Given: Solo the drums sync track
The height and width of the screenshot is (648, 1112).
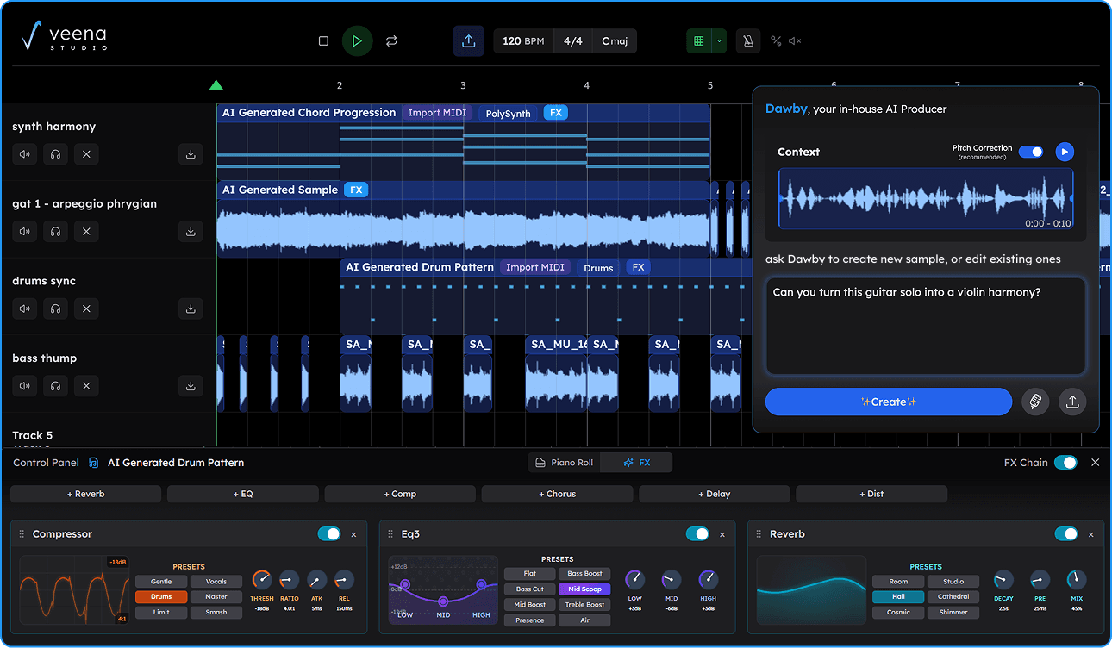Looking at the screenshot, I should (55, 308).
